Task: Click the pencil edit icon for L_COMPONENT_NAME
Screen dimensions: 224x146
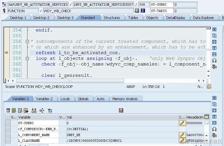Action: click(x=182, y=135)
